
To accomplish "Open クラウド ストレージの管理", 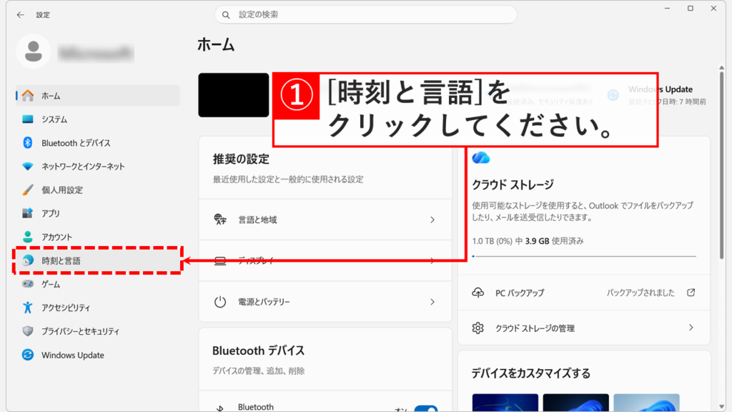I will point(584,328).
